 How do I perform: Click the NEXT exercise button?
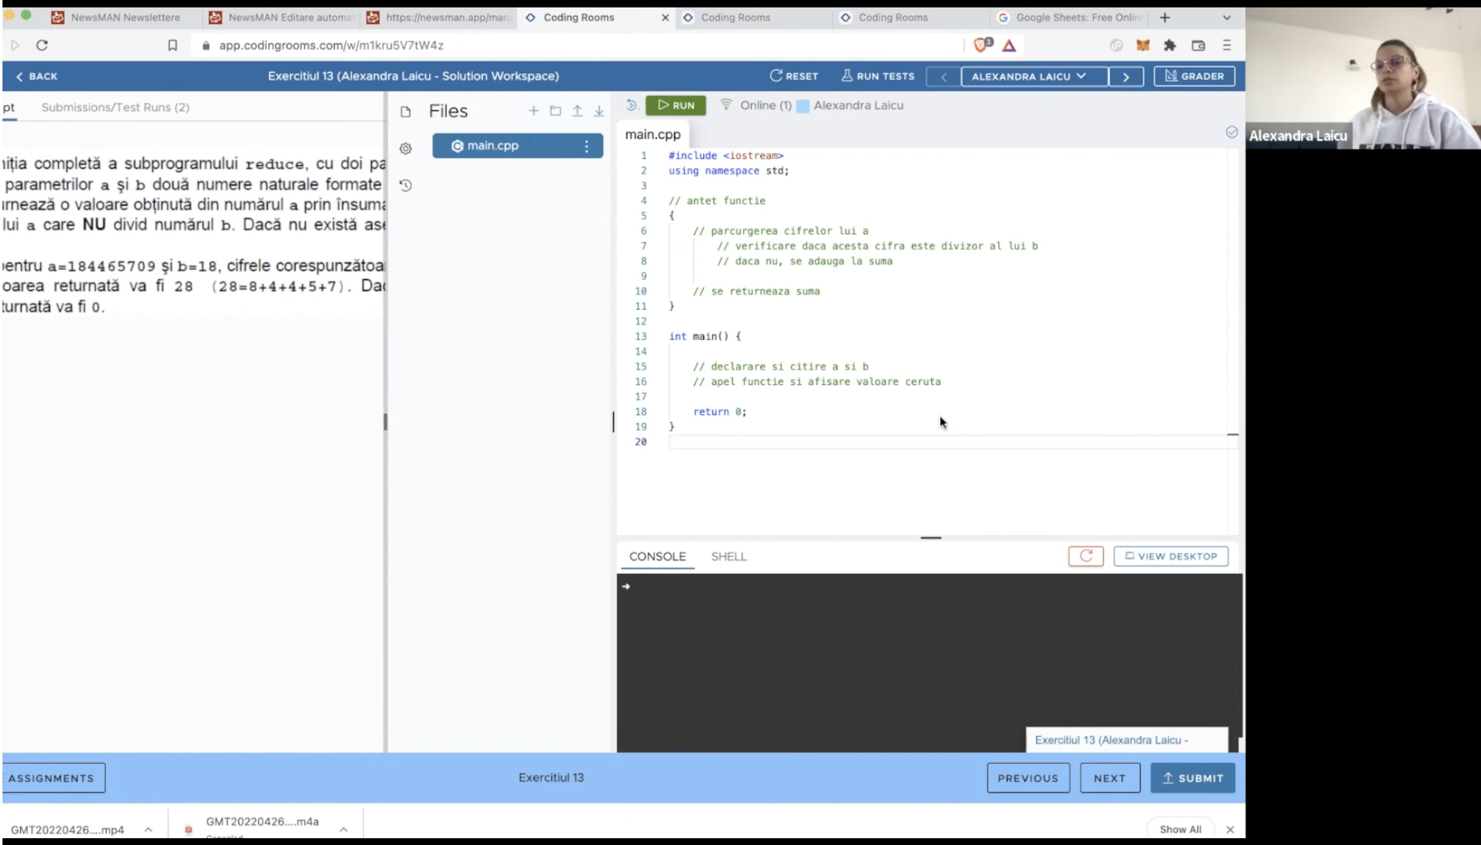coord(1110,778)
